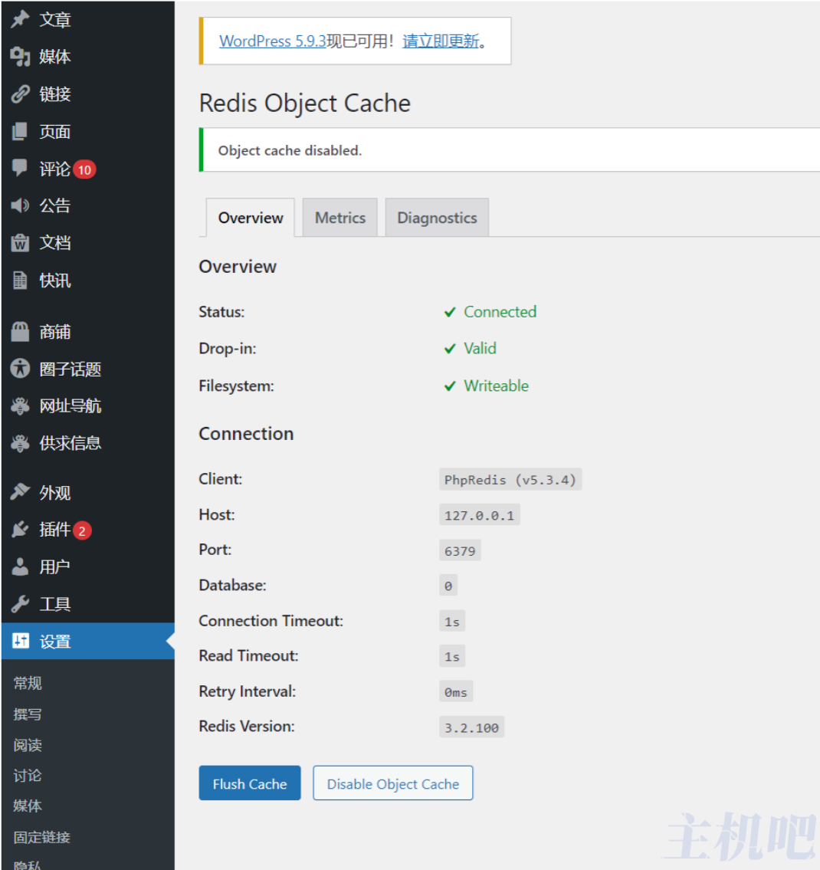Switch to the Metrics tab
Viewport: 820px width, 870px height.
pyautogui.click(x=340, y=218)
